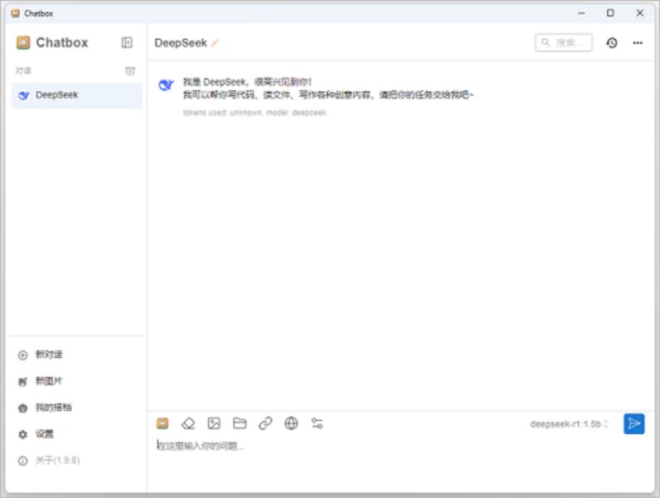Screen dimensions: 660x498
Task: Start a new chat via 新对话
Action: [48, 355]
